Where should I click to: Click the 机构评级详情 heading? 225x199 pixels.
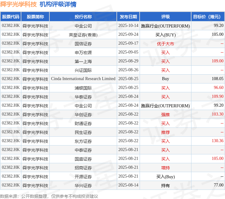pyautogui.click(x=58, y=4)
